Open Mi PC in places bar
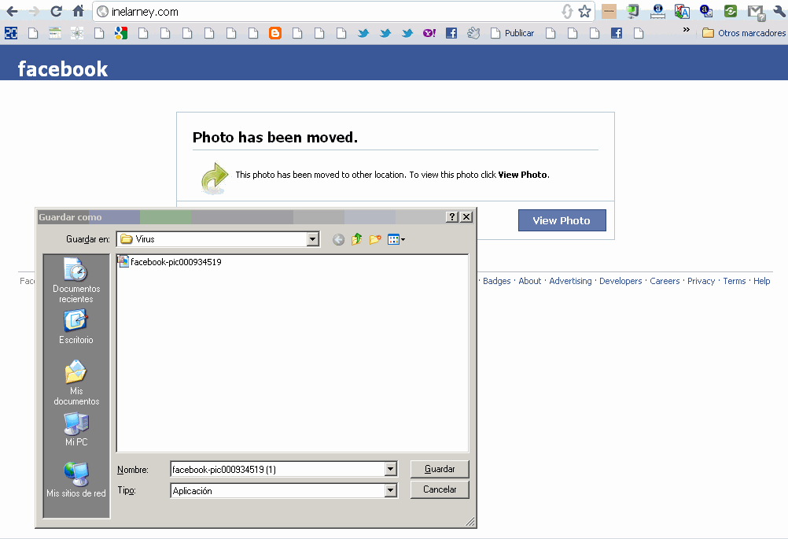 pyautogui.click(x=76, y=430)
